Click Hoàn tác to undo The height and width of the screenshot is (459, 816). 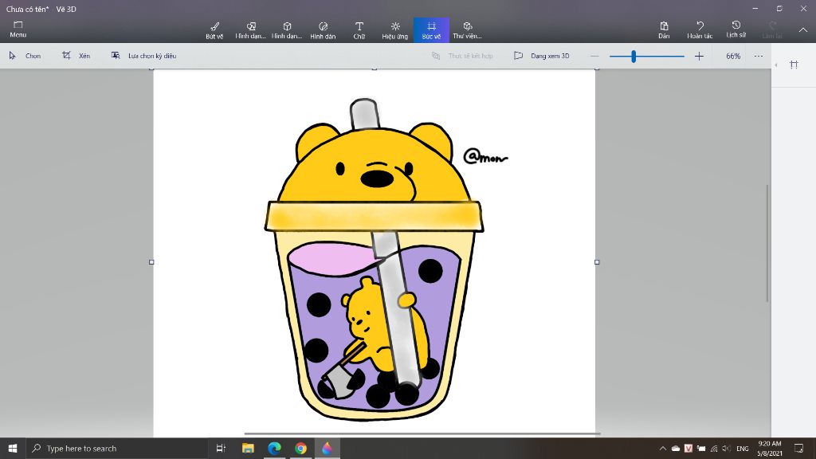coord(700,30)
